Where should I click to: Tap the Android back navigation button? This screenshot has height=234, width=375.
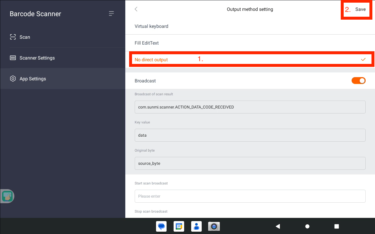[278, 226]
